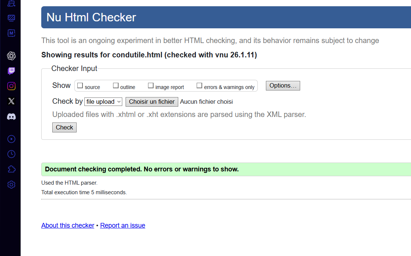
Task: Toggle "errors & warnings only" checkbox
Action: tap(199, 86)
